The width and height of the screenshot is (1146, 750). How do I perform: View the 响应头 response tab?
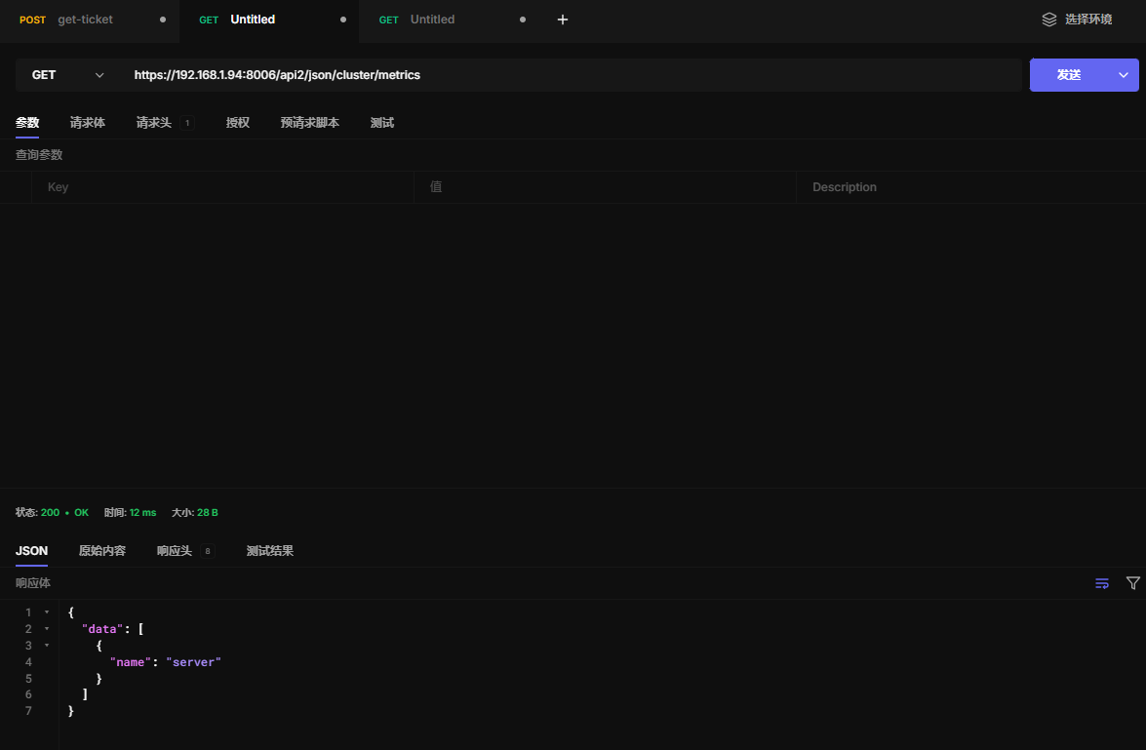pyautogui.click(x=175, y=551)
